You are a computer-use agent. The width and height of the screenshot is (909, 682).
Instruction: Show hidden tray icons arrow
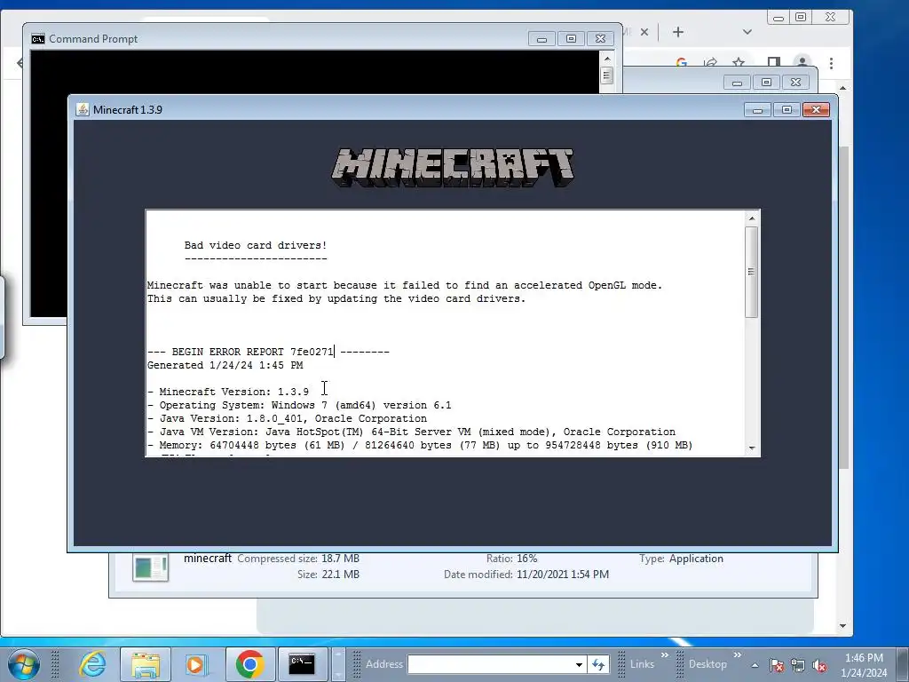coord(755,665)
